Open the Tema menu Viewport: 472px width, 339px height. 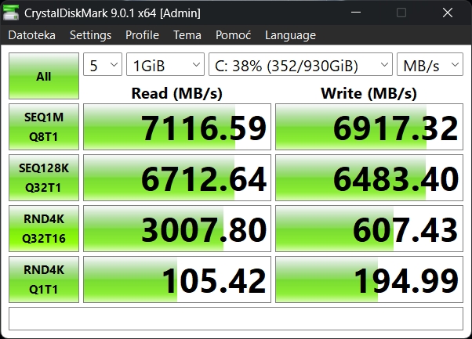click(x=187, y=35)
